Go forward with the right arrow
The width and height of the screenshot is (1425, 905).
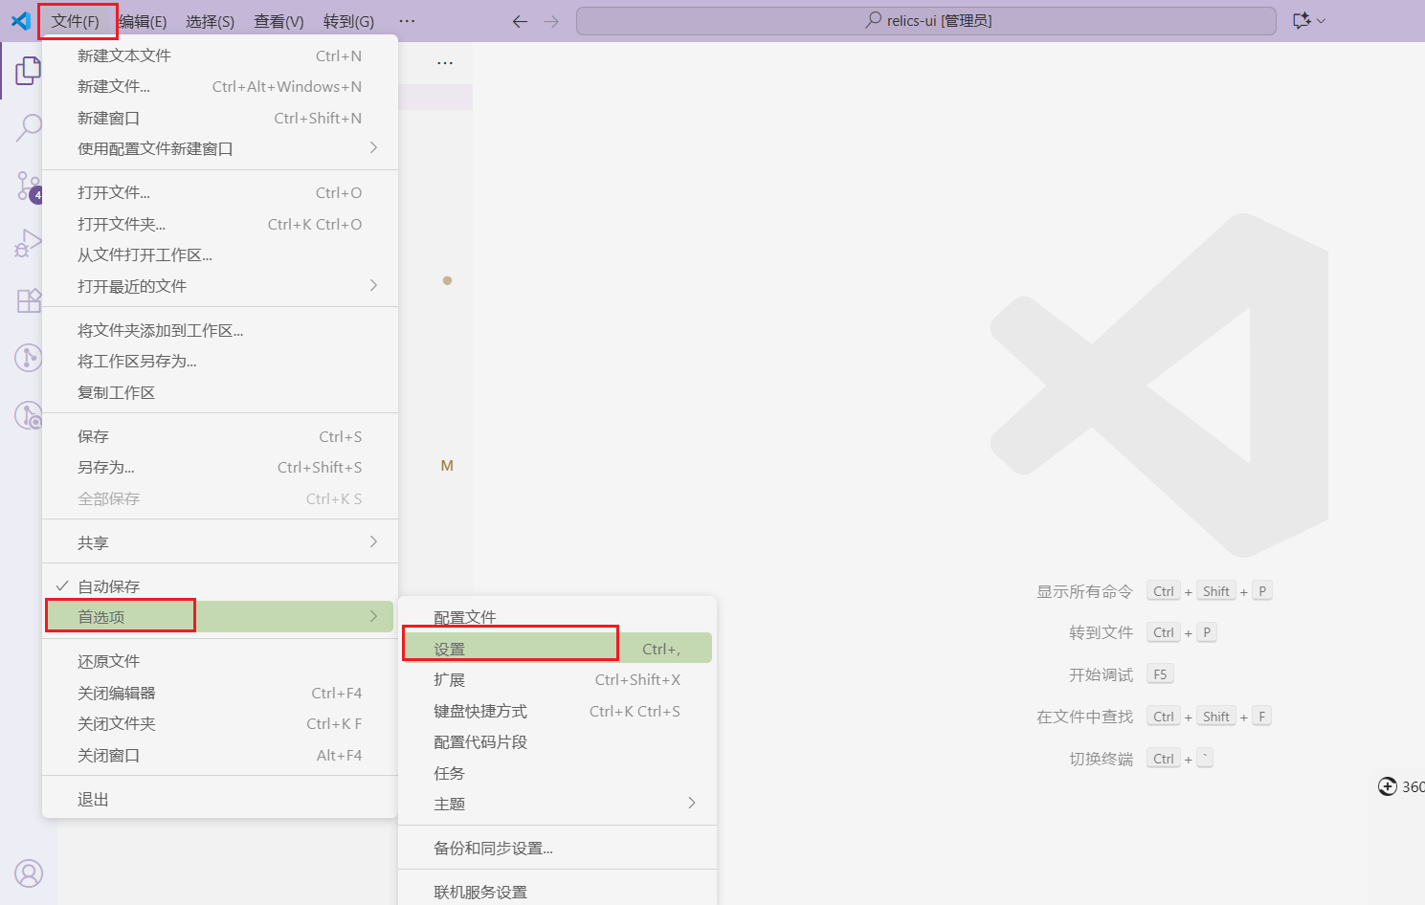551,21
